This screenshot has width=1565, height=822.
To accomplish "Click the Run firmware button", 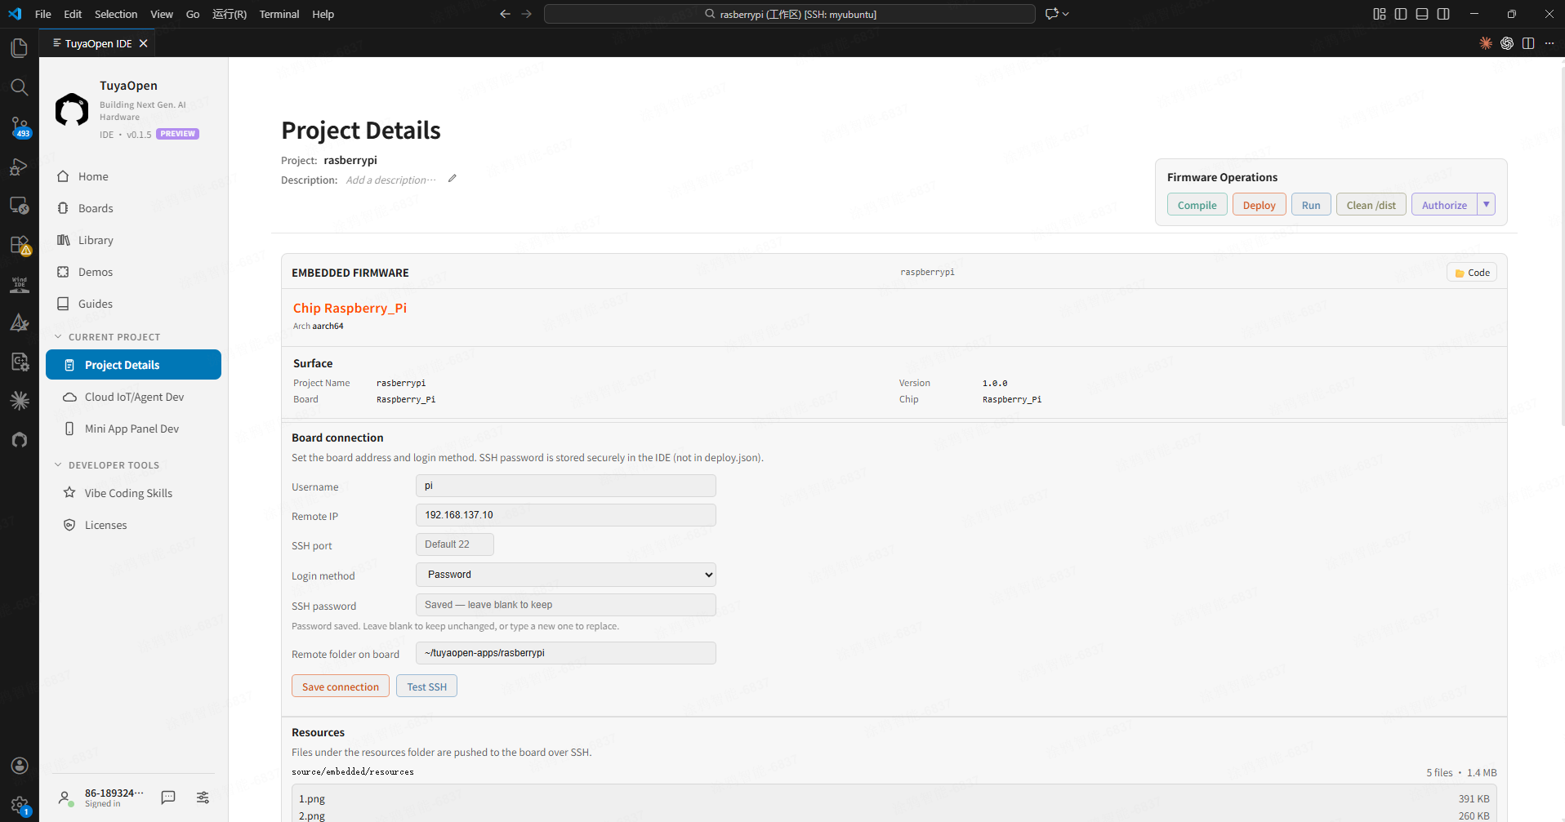I will click(1311, 205).
